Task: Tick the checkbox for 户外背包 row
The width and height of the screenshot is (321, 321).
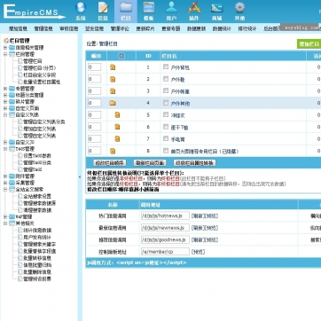Action: [x=166, y=67]
